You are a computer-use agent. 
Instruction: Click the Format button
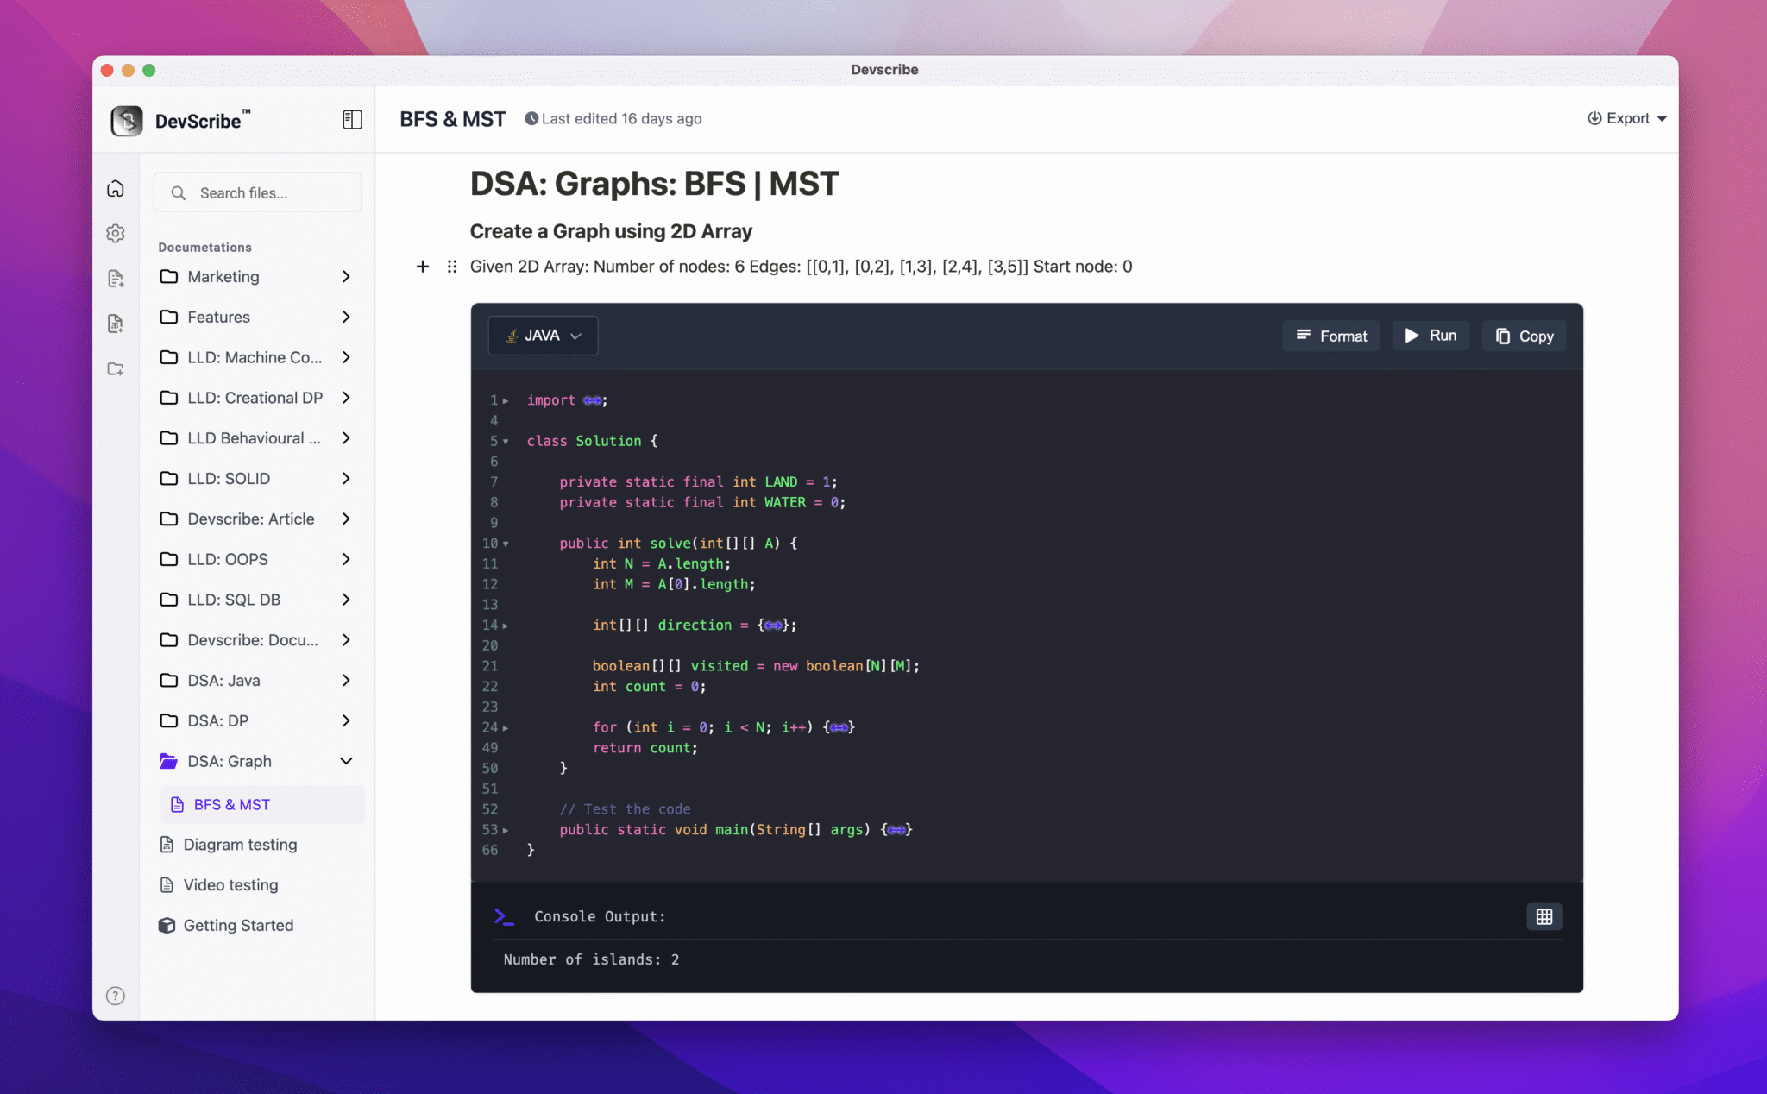point(1331,336)
